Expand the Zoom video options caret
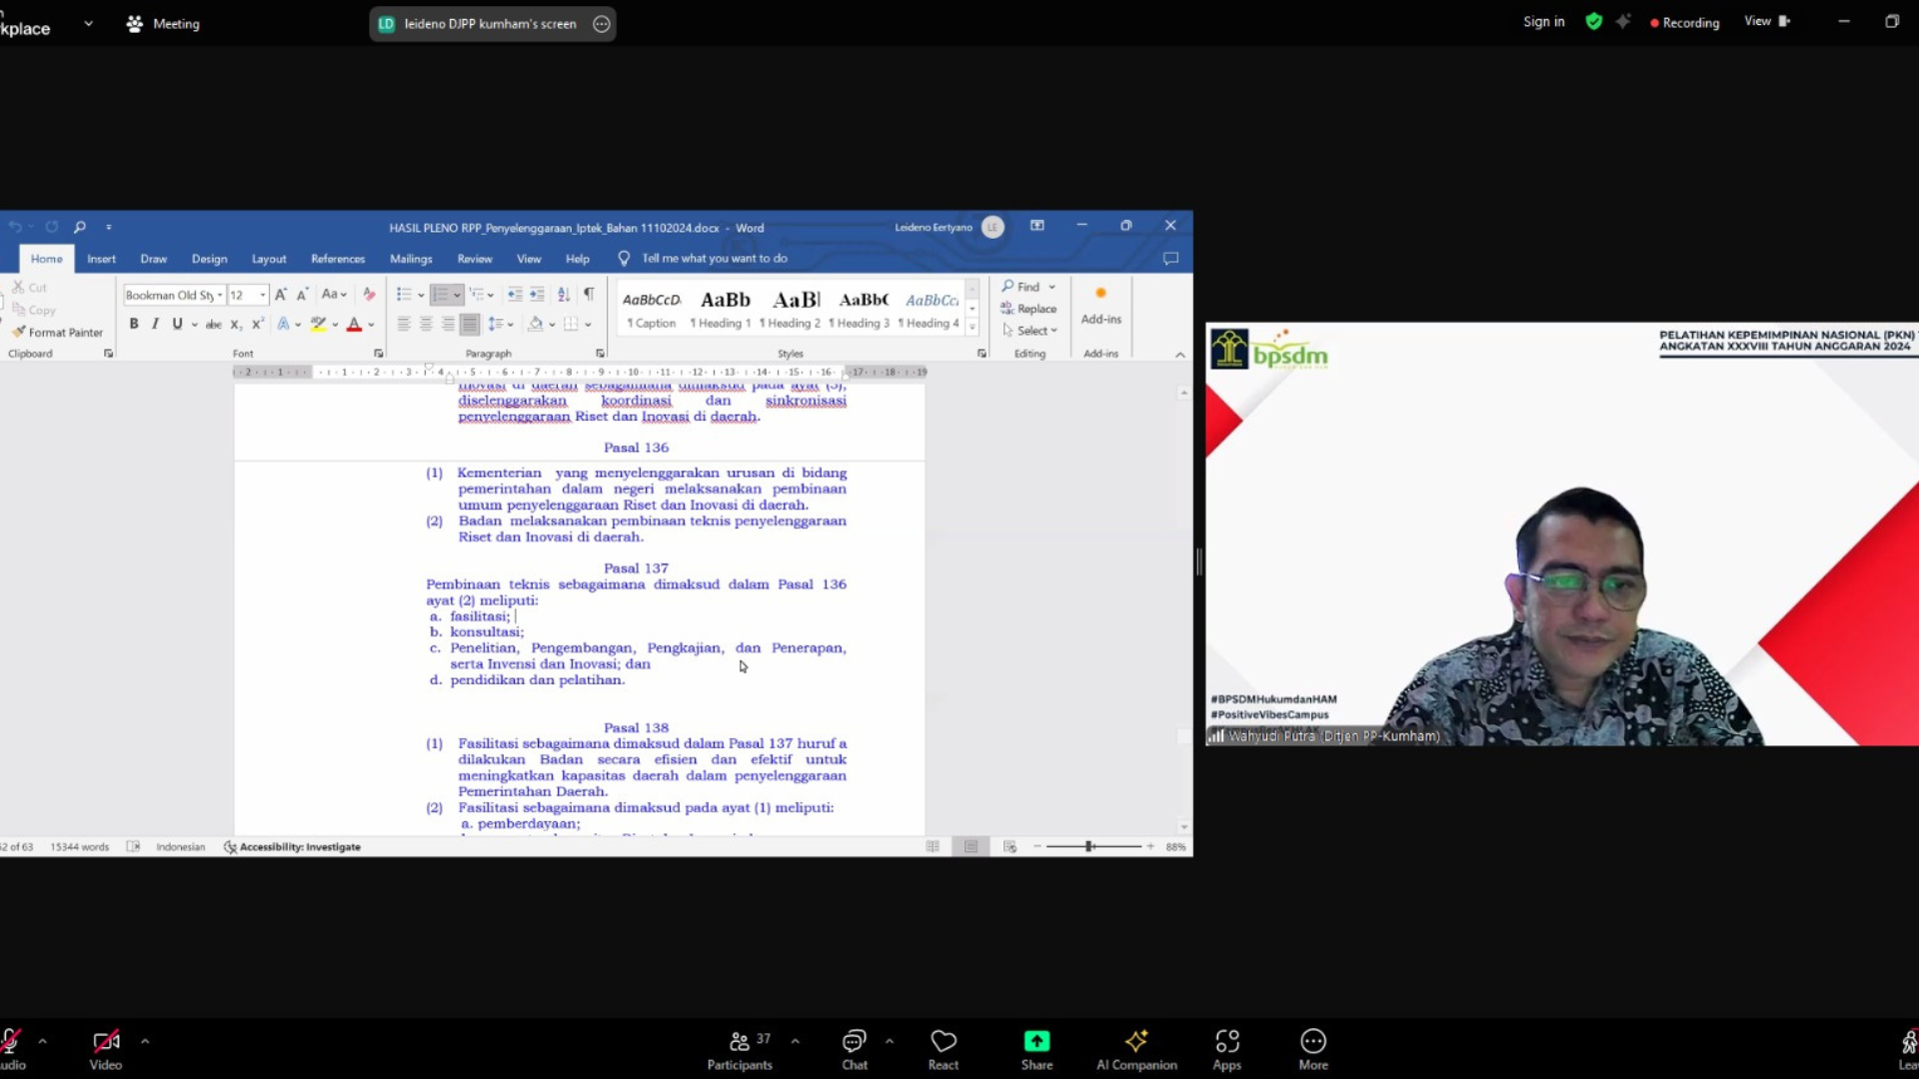This screenshot has width=1919, height=1079. [x=145, y=1041]
